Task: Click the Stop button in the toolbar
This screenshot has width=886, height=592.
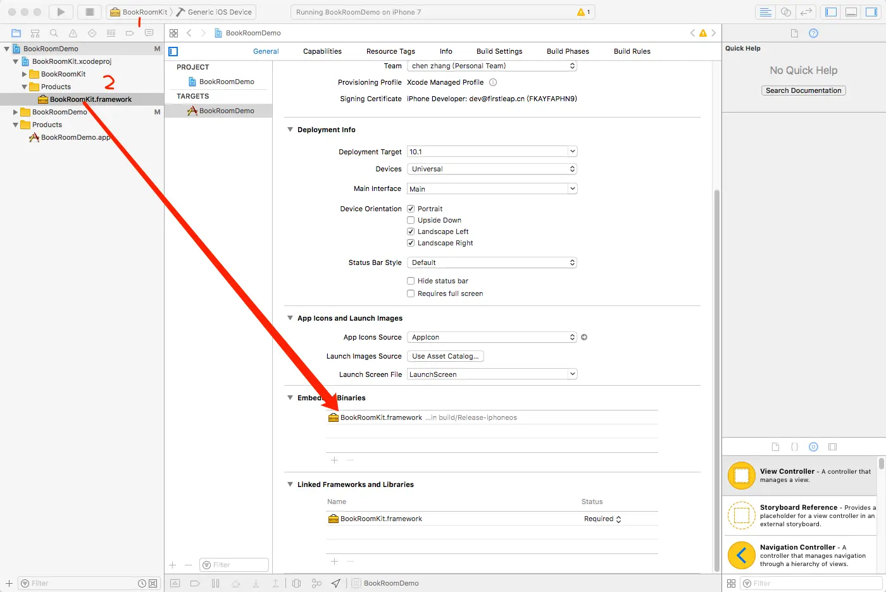Action: [x=90, y=12]
